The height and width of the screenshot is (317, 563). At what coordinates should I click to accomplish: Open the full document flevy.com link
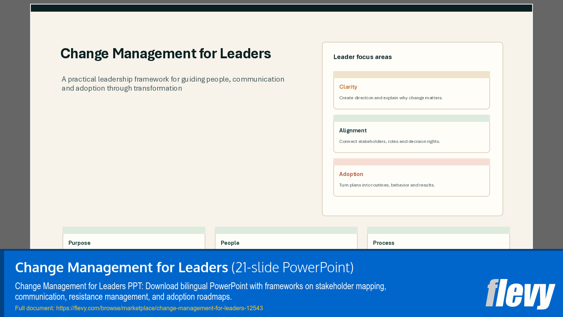tap(159, 308)
